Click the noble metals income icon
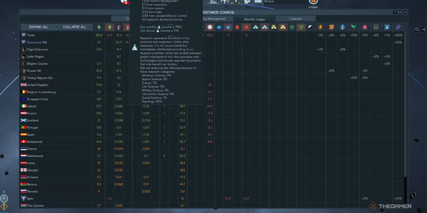 [274, 27]
